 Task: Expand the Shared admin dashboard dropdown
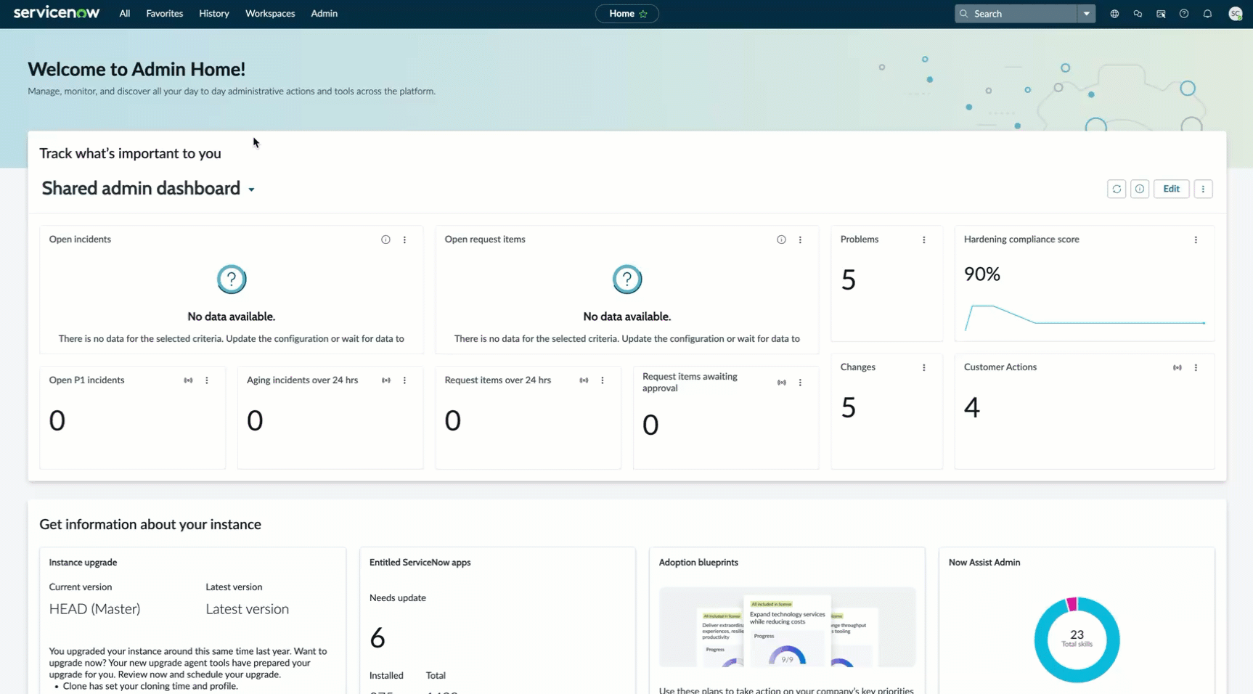(251, 189)
